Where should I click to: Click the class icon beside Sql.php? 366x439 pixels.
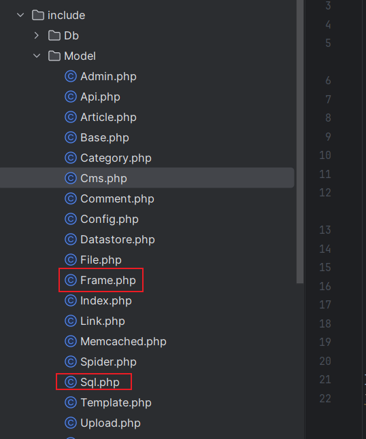click(71, 382)
